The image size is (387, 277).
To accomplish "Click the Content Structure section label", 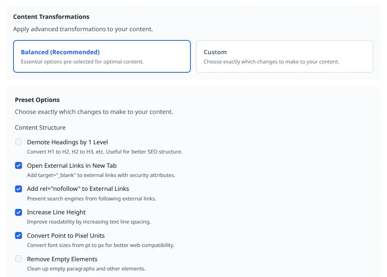I will click(40, 127).
